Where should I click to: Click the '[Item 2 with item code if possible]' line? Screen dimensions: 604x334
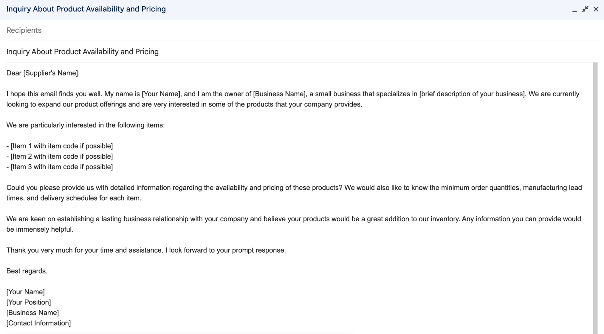pyautogui.click(x=60, y=156)
